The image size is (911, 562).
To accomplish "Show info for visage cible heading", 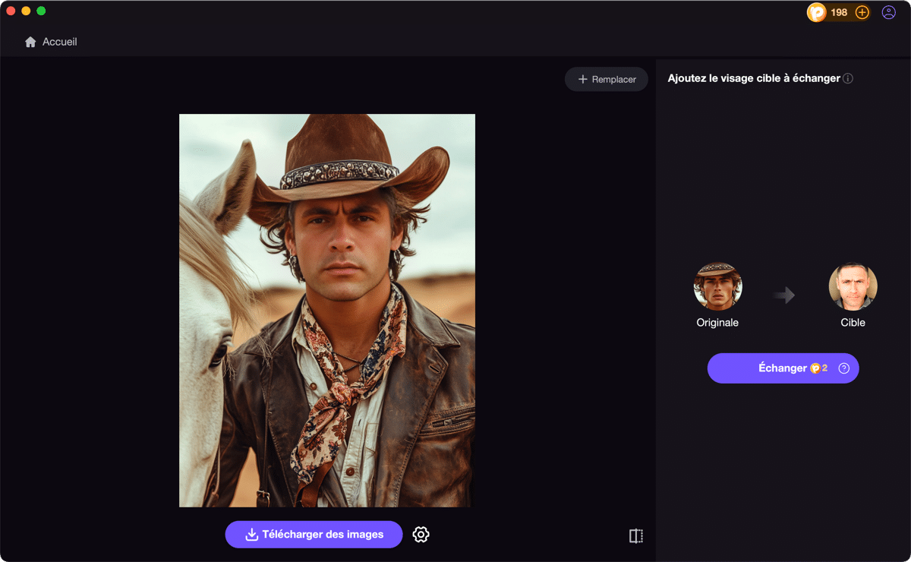I will [x=848, y=78].
